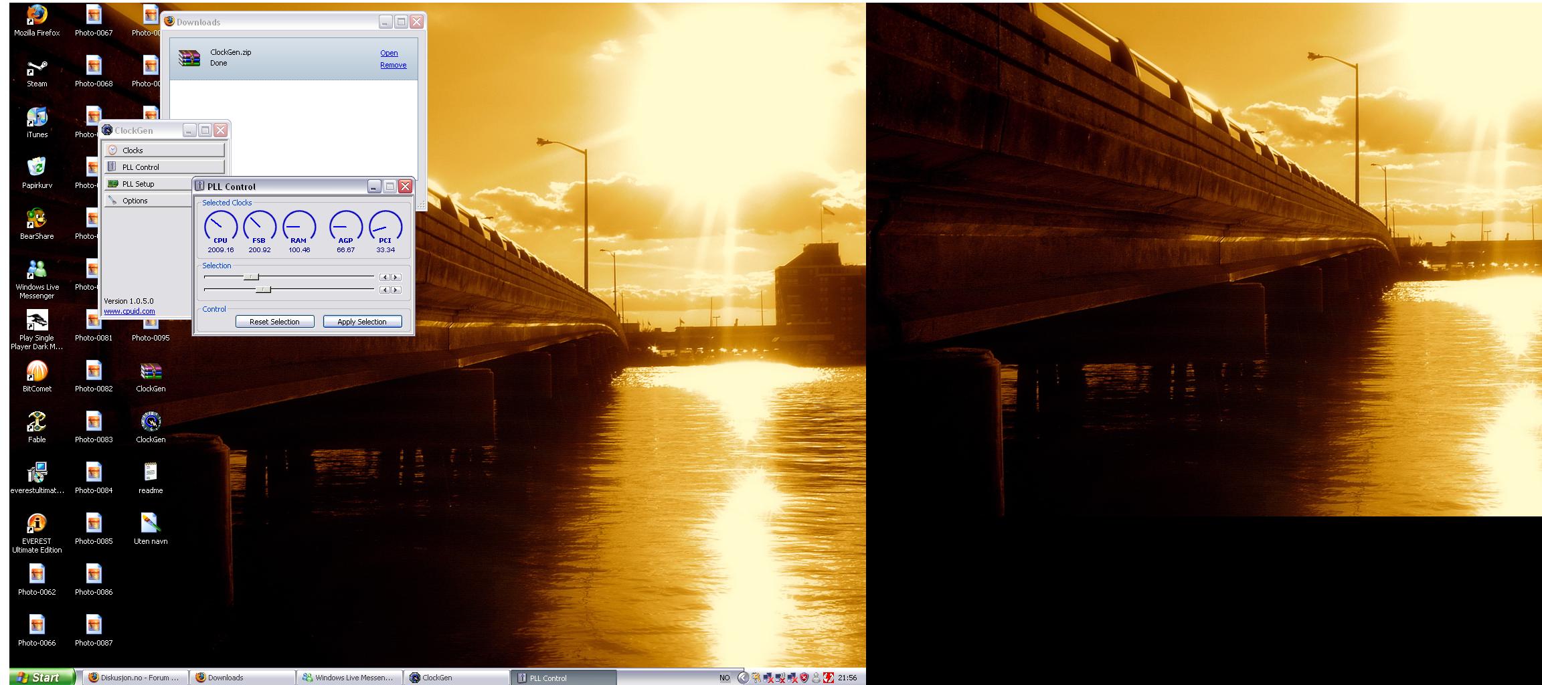Open PLL Setup in ClockGen
The image size is (1542, 685).
tap(149, 183)
